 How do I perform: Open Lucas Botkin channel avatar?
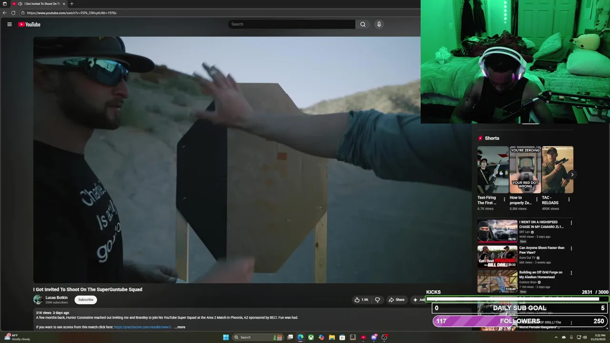pyautogui.click(x=38, y=300)
